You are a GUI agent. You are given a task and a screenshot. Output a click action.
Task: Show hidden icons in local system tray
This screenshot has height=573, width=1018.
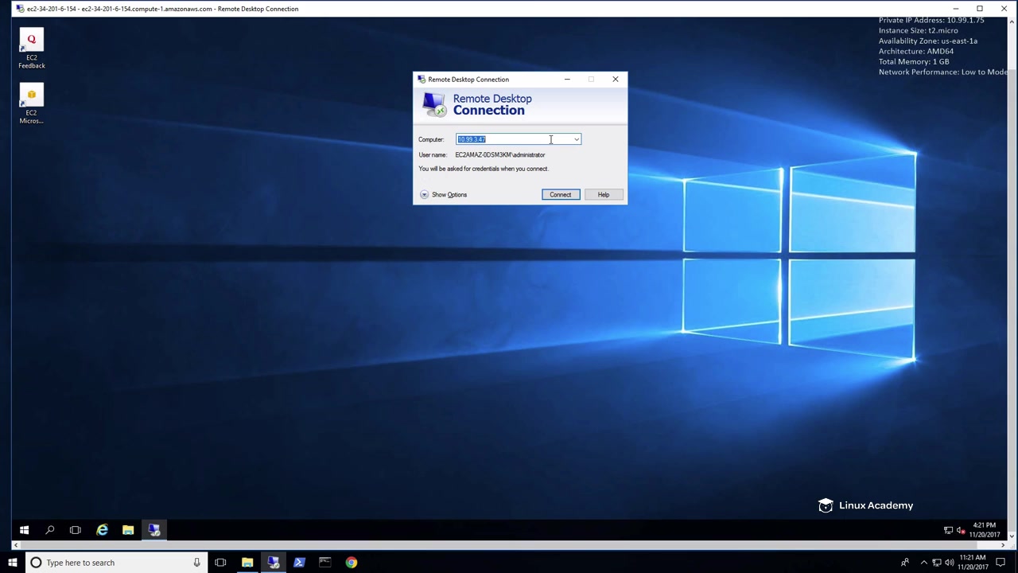[x=923, y=563]
